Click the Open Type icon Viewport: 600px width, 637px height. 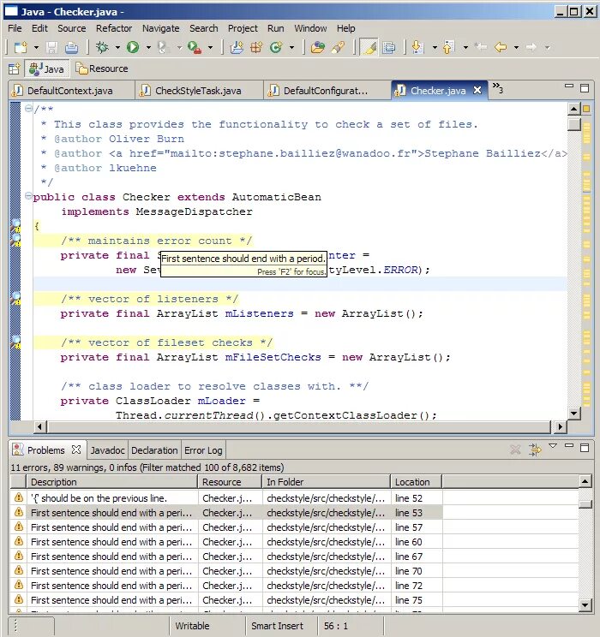click(x=318, y=48)
